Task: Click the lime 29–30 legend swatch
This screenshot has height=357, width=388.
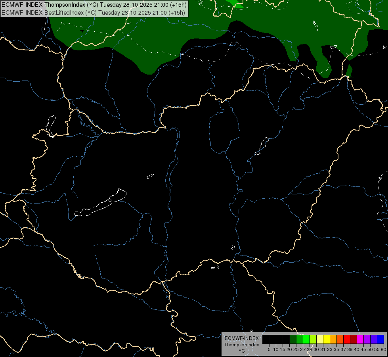Action: (x=313, y=340)
